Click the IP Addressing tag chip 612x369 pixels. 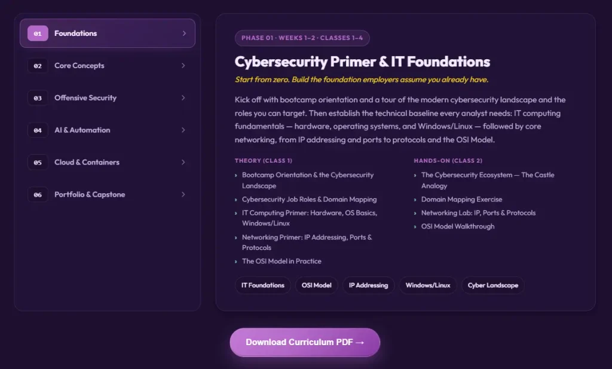point(368,285)
